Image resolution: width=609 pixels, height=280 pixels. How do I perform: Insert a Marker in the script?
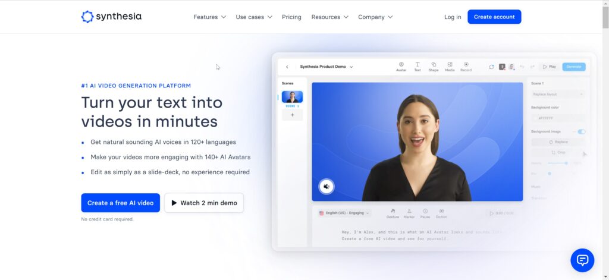[409, 213]
